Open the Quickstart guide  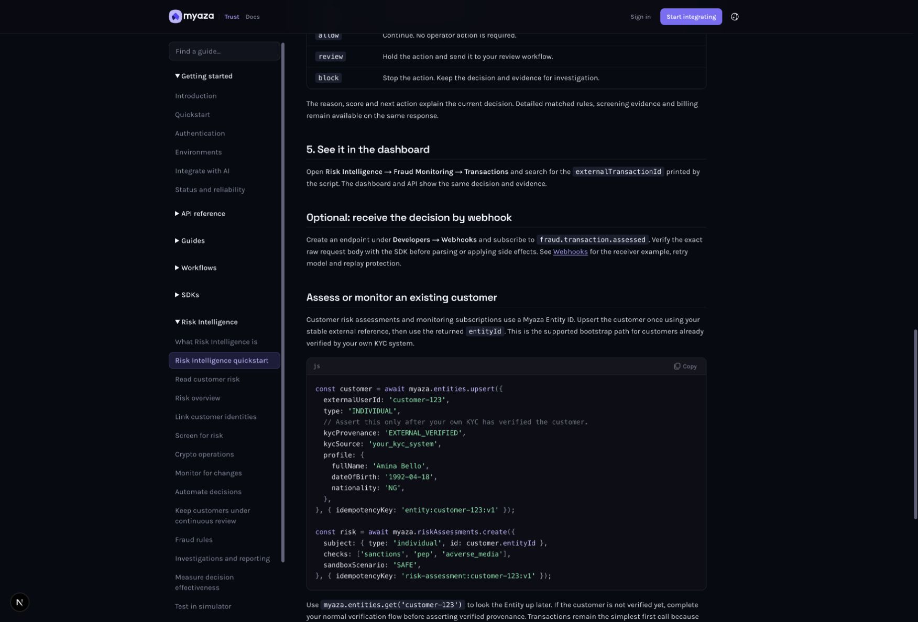click(x=193, y=115)
